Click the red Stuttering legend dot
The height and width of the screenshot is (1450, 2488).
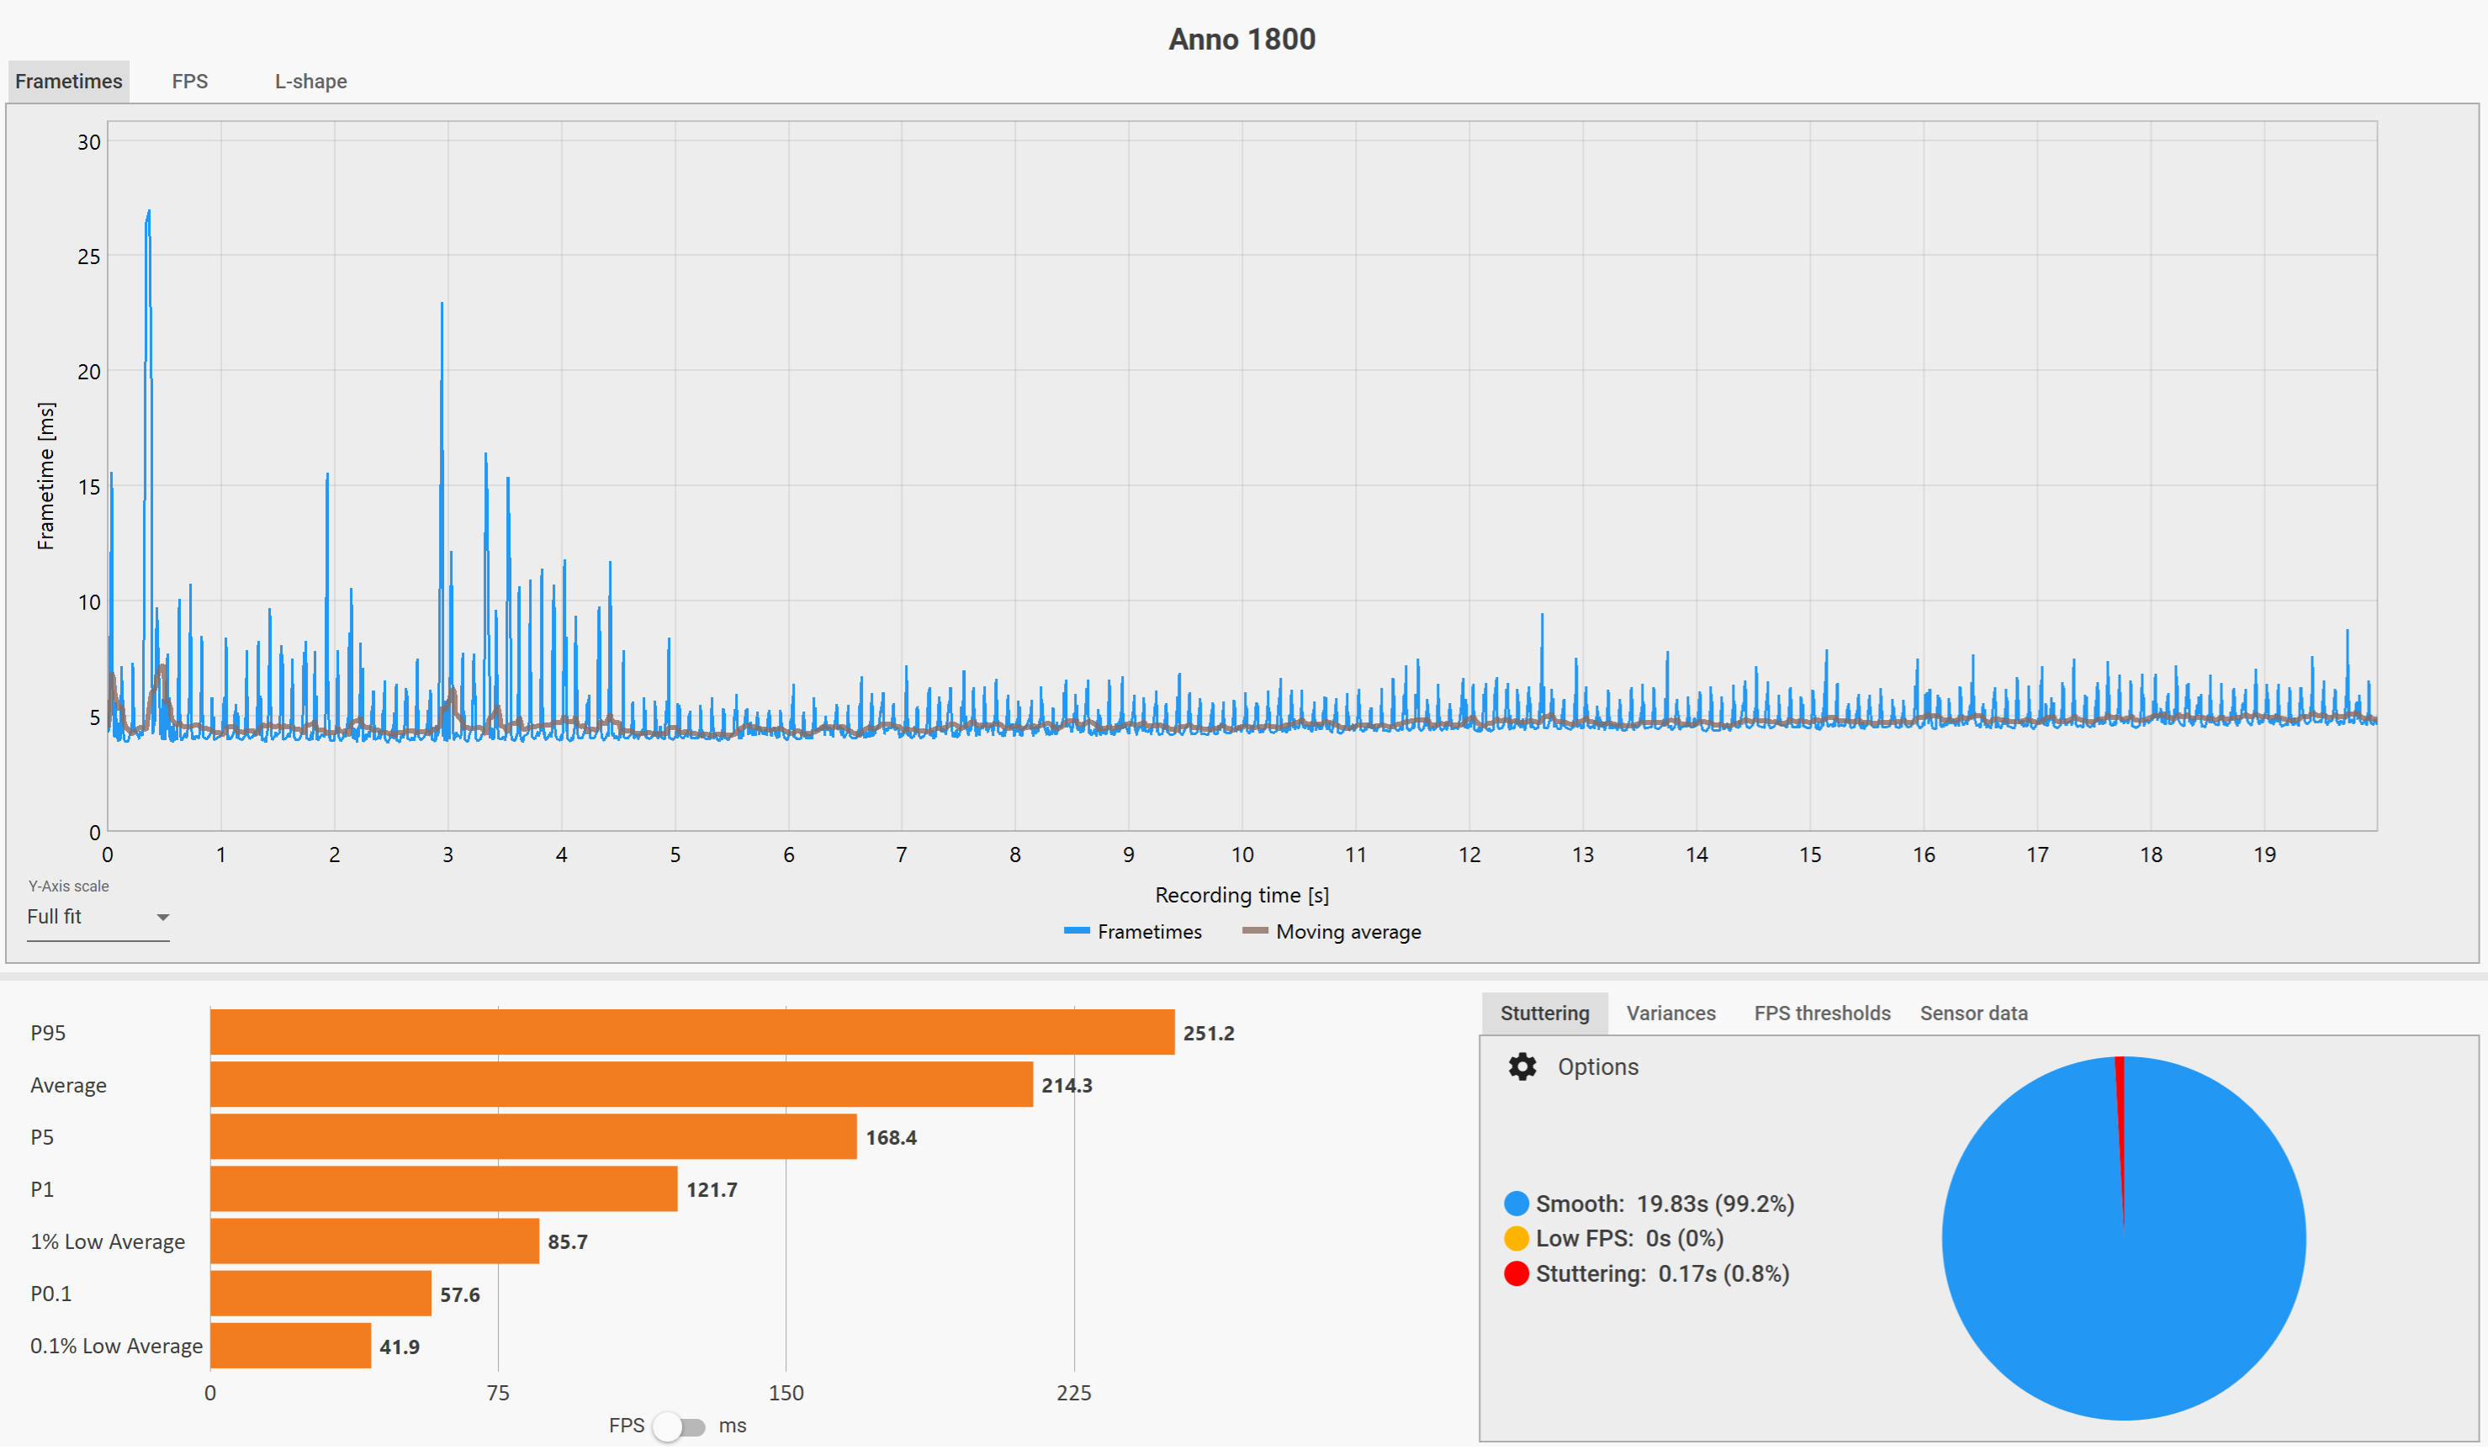coord(1517,1275)
